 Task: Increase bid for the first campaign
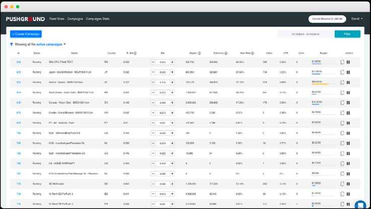coord(172,62)
